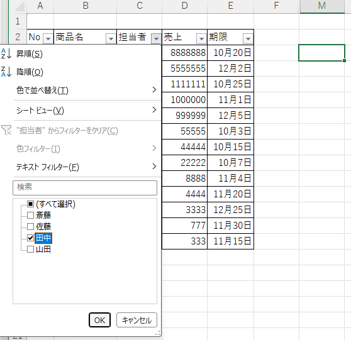Click the 担当者 header cell text
The height and width of the screenshot is (340, 351).
(x=132, y=37)
